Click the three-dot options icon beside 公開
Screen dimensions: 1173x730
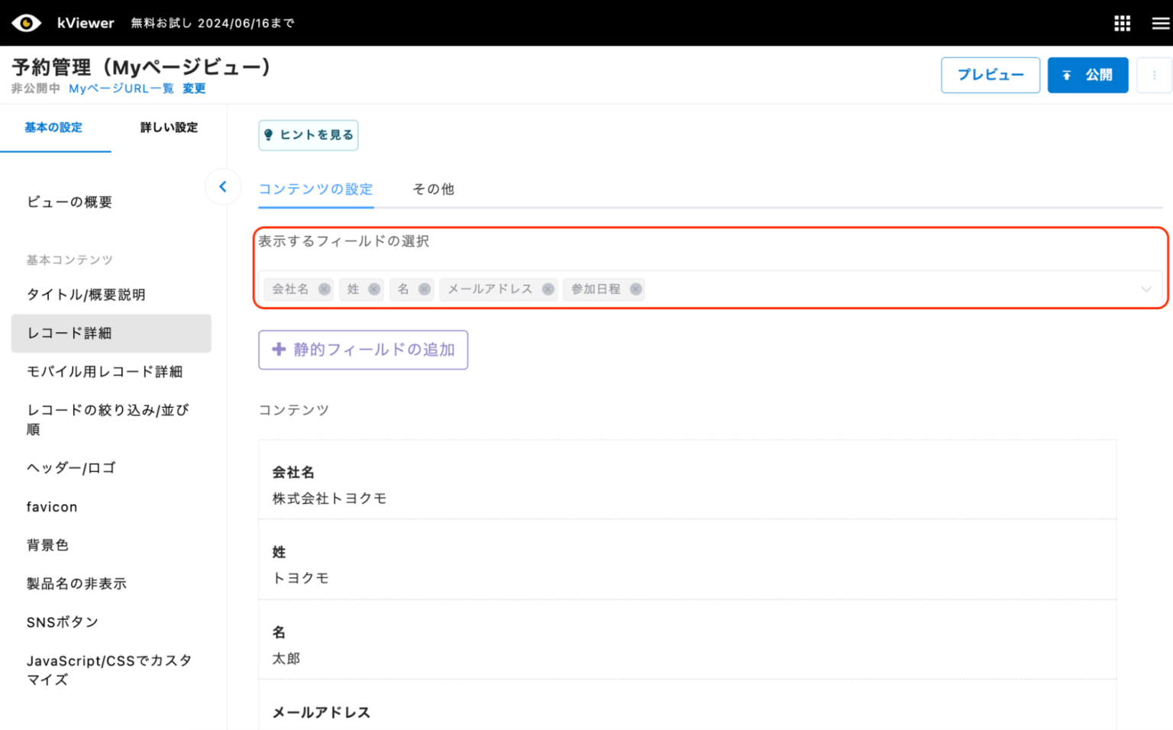[x=1153, y=74]
